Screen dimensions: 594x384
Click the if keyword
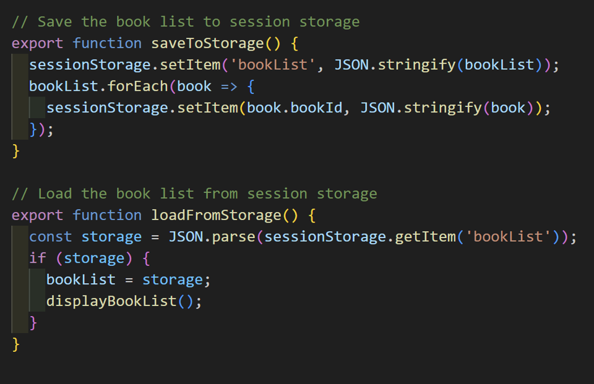38,258
